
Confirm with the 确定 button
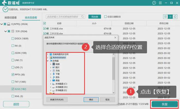point(91,99)
